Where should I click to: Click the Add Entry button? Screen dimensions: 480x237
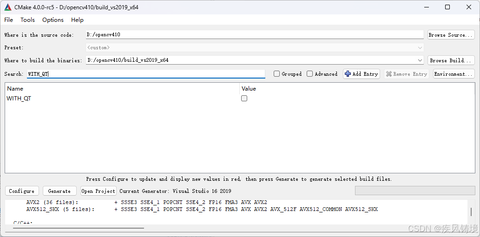(361, 74)
